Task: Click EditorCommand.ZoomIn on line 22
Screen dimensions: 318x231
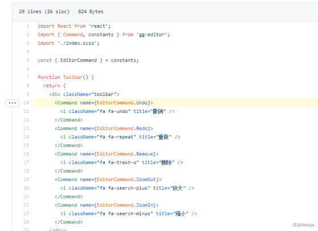Action: coord(125,205)
